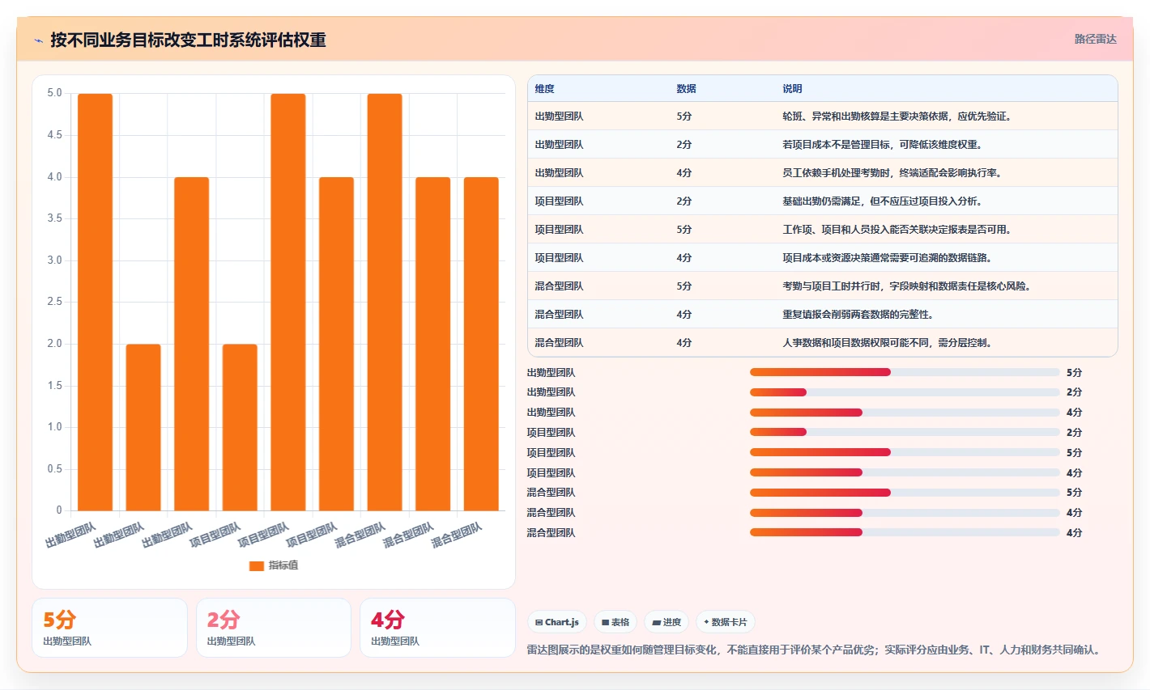Select the row reading 基础出勤仍需满足
1150x690 pixels.
[x=823, y=201]
